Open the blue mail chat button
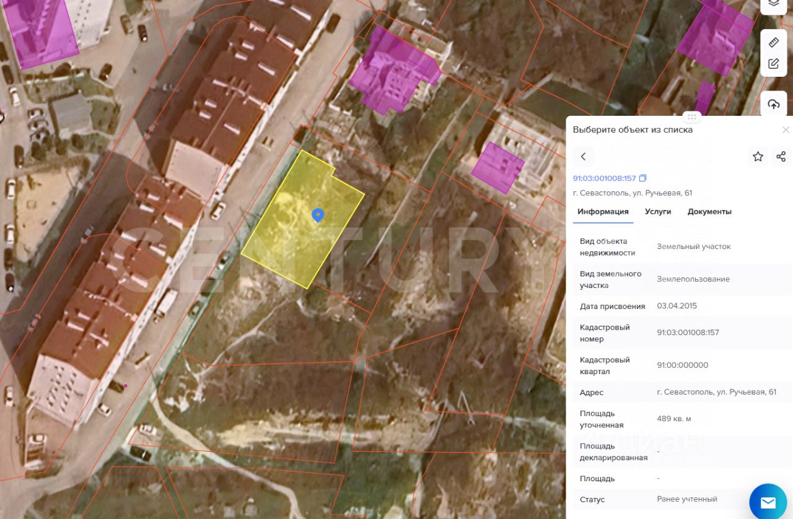793x519 pixels. 768,502
